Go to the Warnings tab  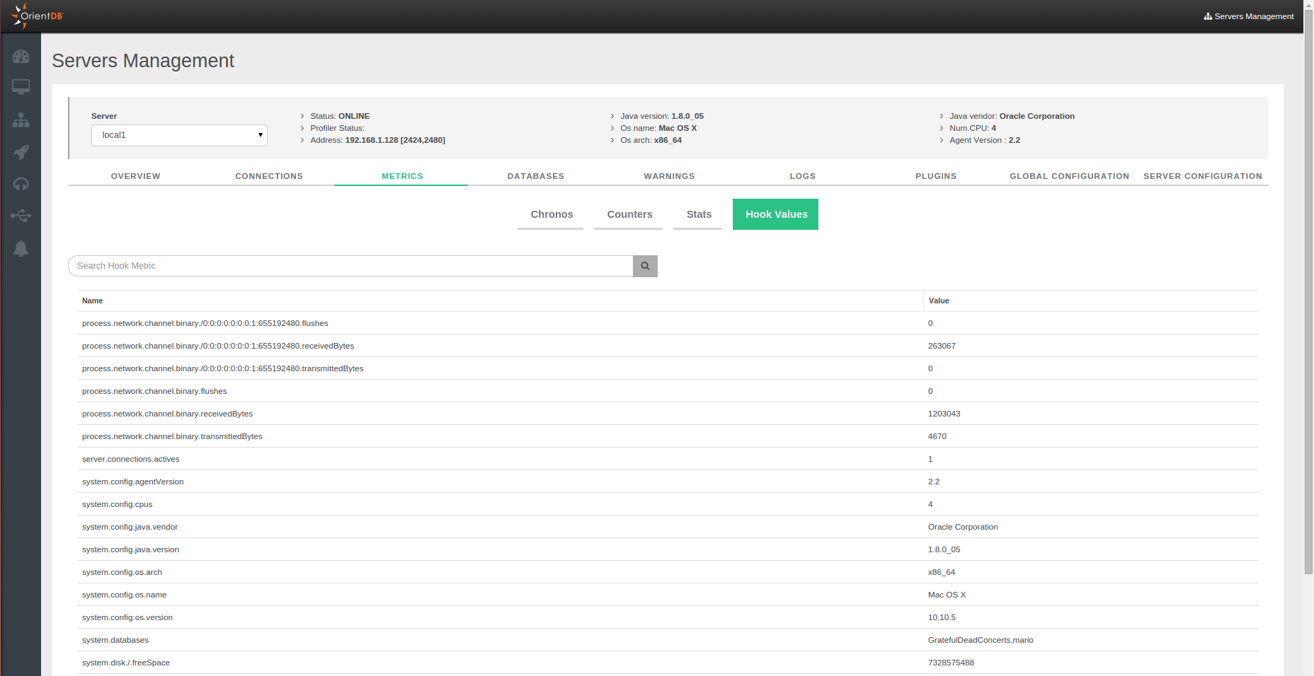(669, 176)
